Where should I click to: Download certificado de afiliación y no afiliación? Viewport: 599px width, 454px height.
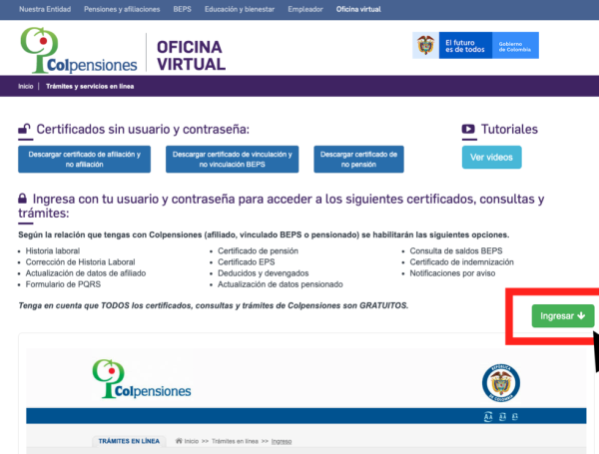coord(85,160)
